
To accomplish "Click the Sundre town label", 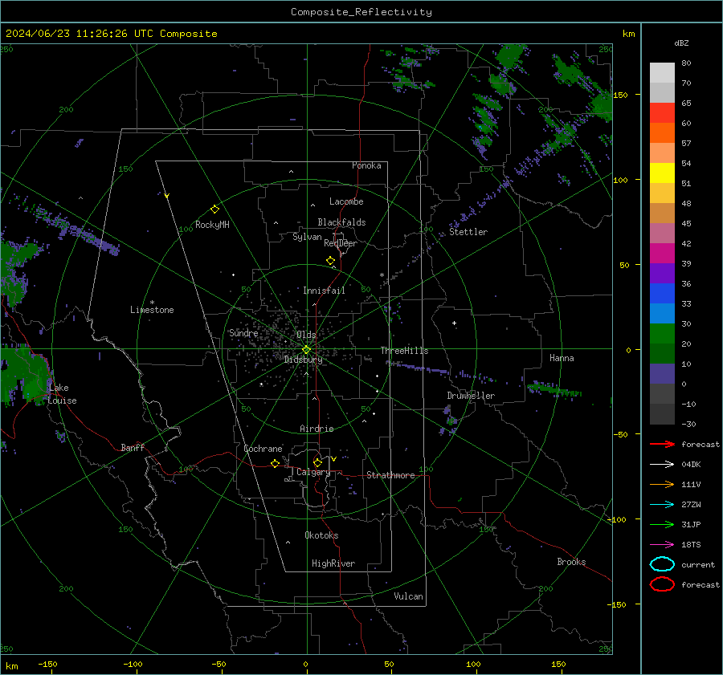I will tap(243, 333).
